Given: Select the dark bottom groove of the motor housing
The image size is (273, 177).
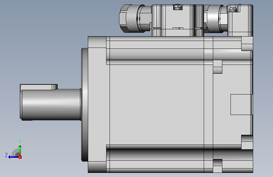Looking at the screenshot, I should pos(179,154).
